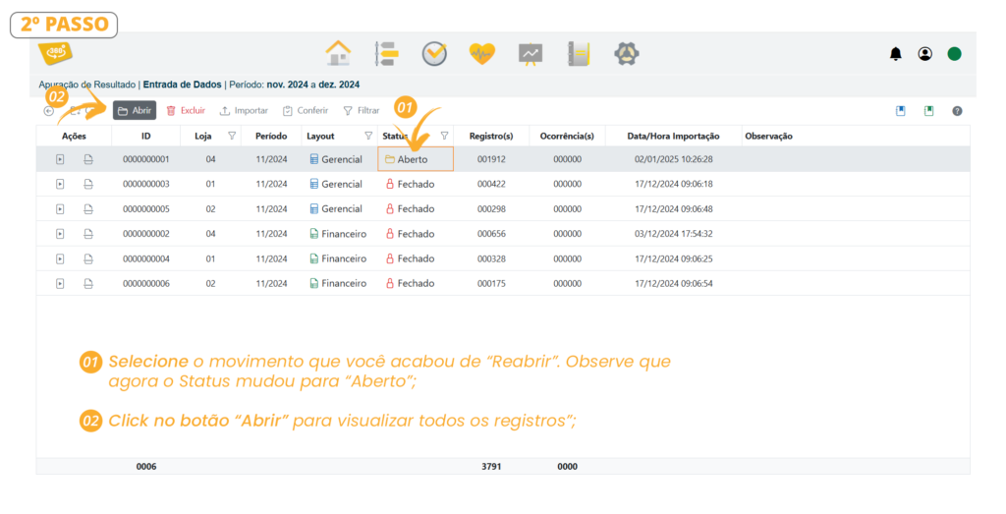
Task: Open the Home house icon
Action: [x=338, y=53]
